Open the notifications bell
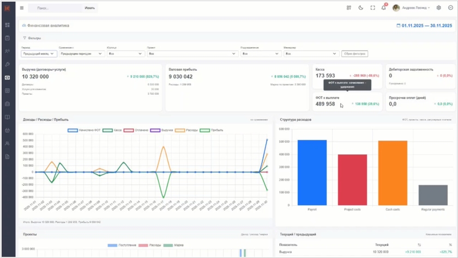458x258 pixels. (384, 8)
